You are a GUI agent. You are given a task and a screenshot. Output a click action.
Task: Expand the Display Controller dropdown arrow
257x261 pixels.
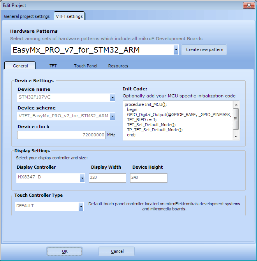tap(82, 178)
